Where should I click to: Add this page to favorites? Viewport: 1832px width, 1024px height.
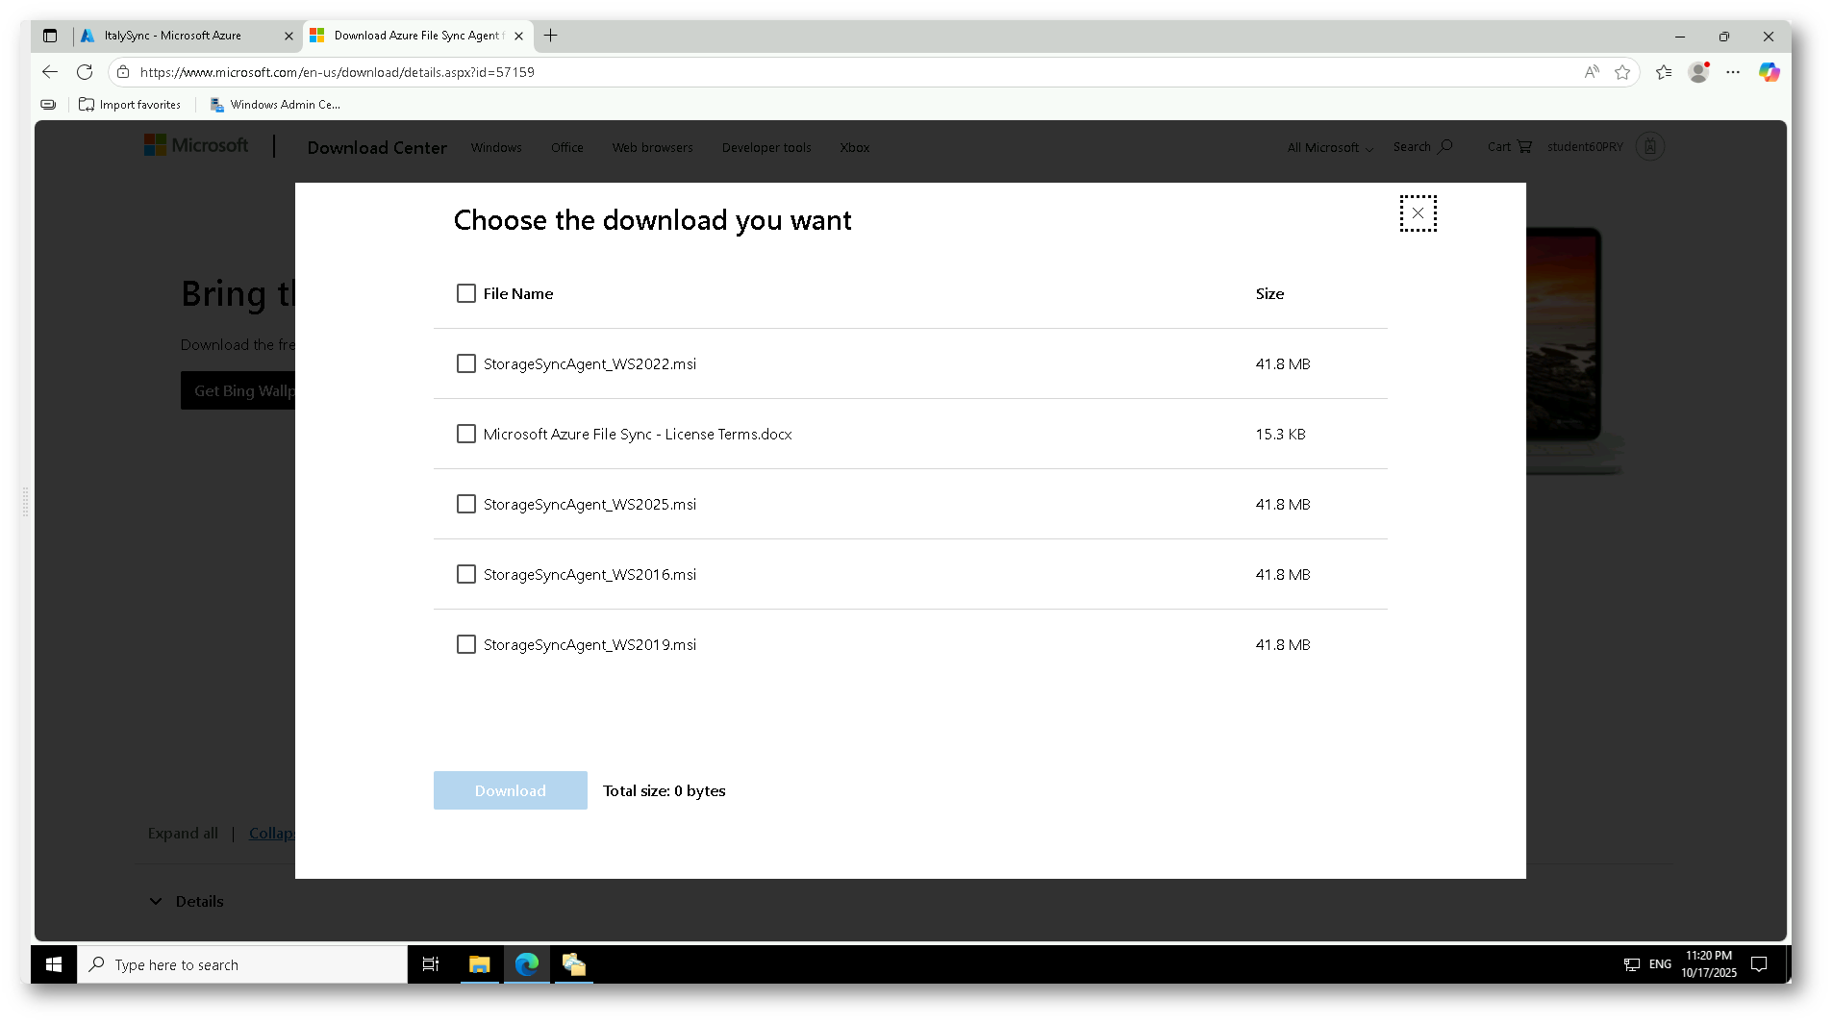(1622, 72)
